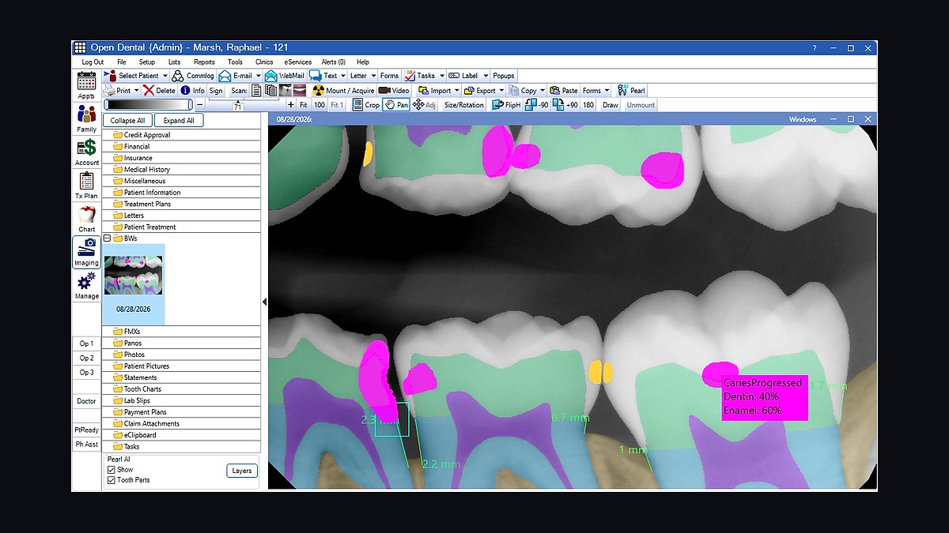
Task: Click the zoom in plus button
Action: pos(291,105)
